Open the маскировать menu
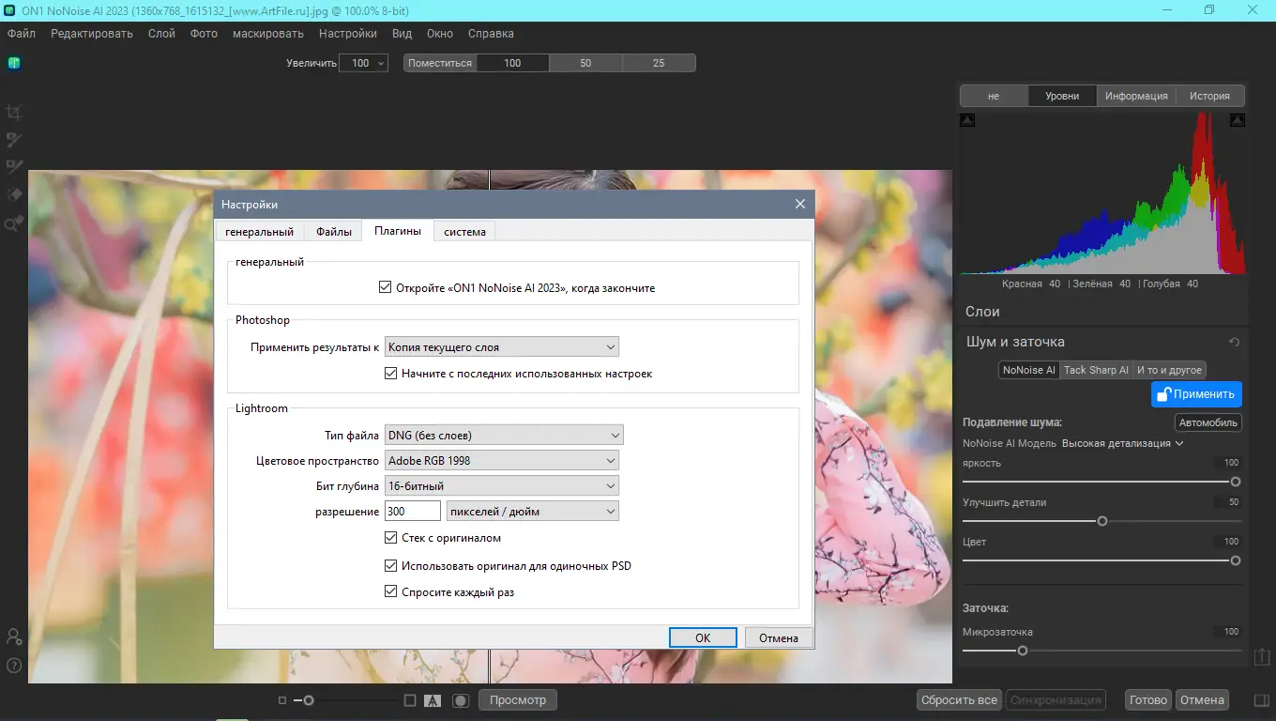Screen dimensions: 1276x721 [x=268, y=33]
